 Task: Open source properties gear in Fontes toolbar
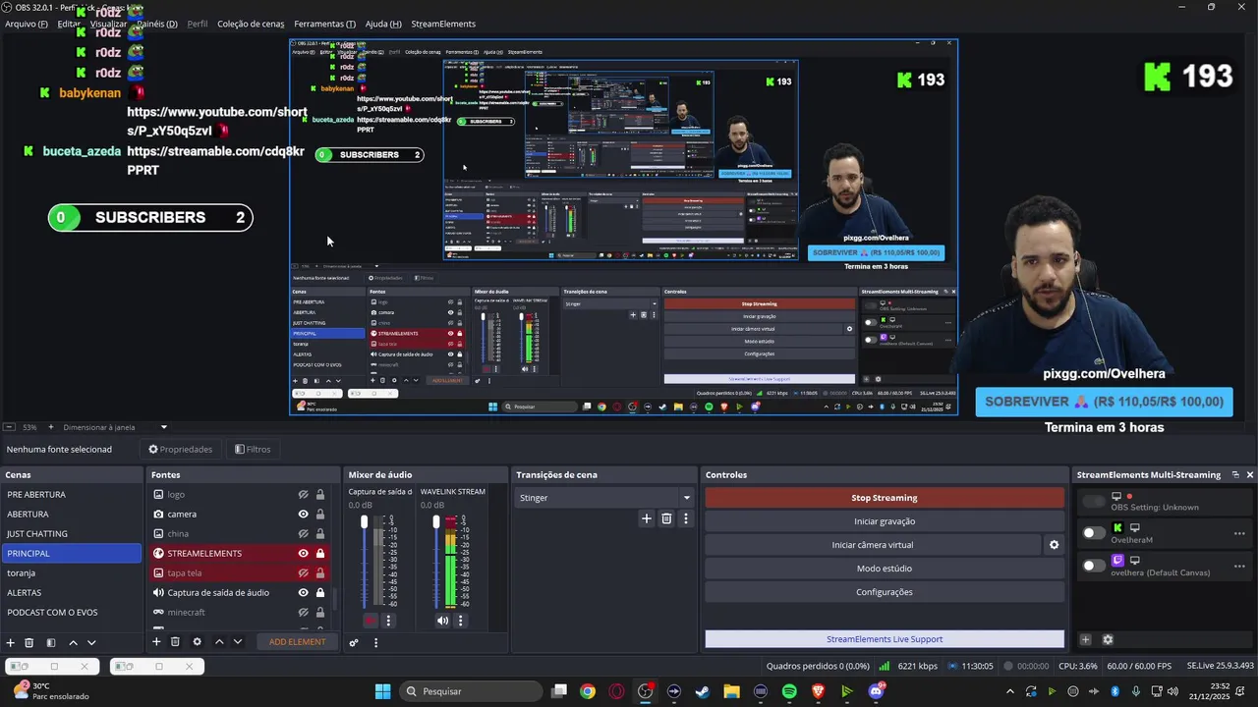pyautogui.click(x=197, y=642)
